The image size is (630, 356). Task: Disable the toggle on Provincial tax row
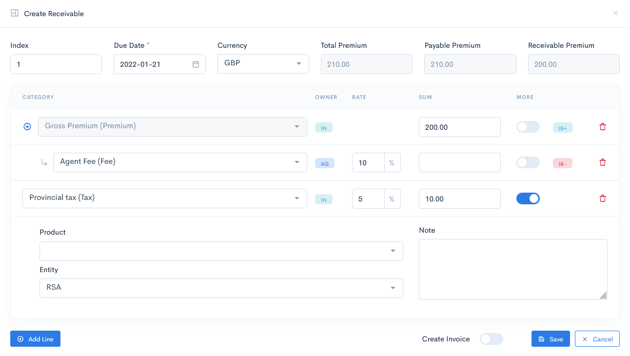528,198
